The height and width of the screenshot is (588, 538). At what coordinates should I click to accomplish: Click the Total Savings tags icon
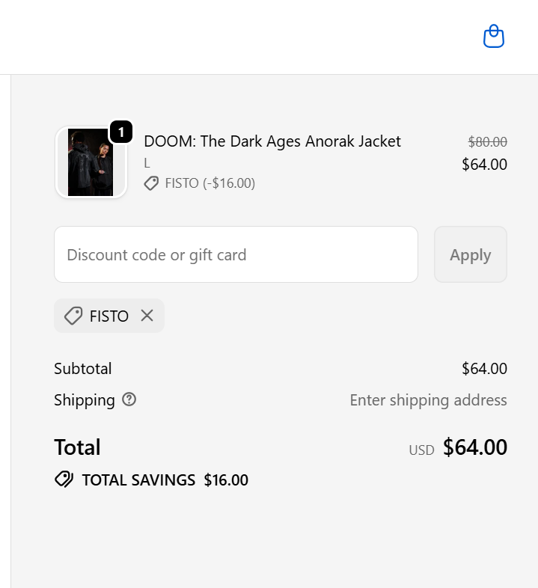(x=64, y=480)
